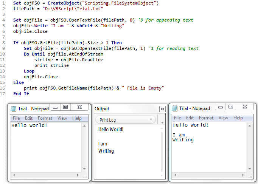
Task: Click the "D:\VBScript\Trial.txt" string
Action: coord(73,9)
